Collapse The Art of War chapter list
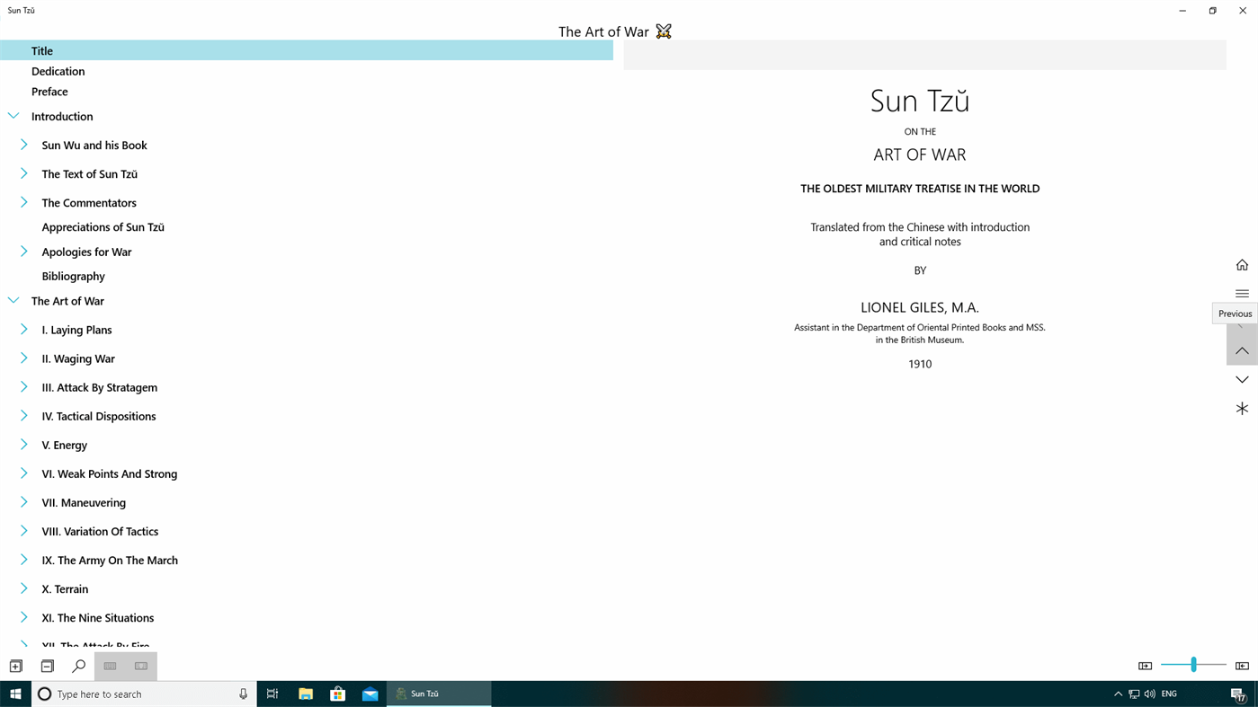The image size is (1258, 707). click(x=13, y=299)
